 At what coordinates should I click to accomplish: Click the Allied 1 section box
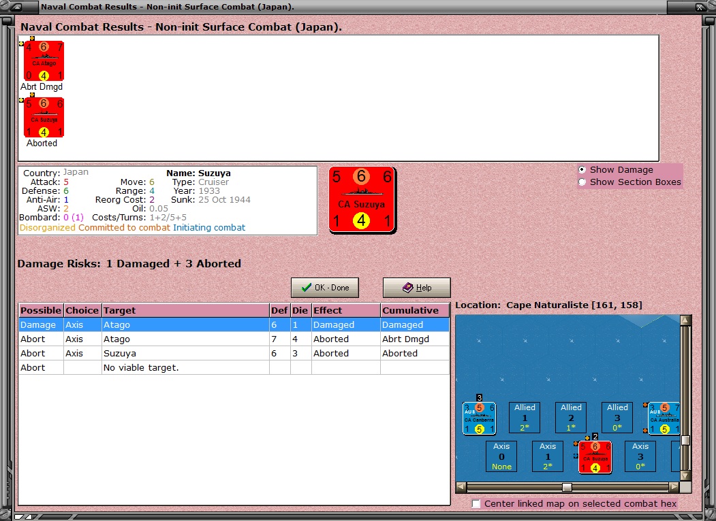tap(525, 417)
